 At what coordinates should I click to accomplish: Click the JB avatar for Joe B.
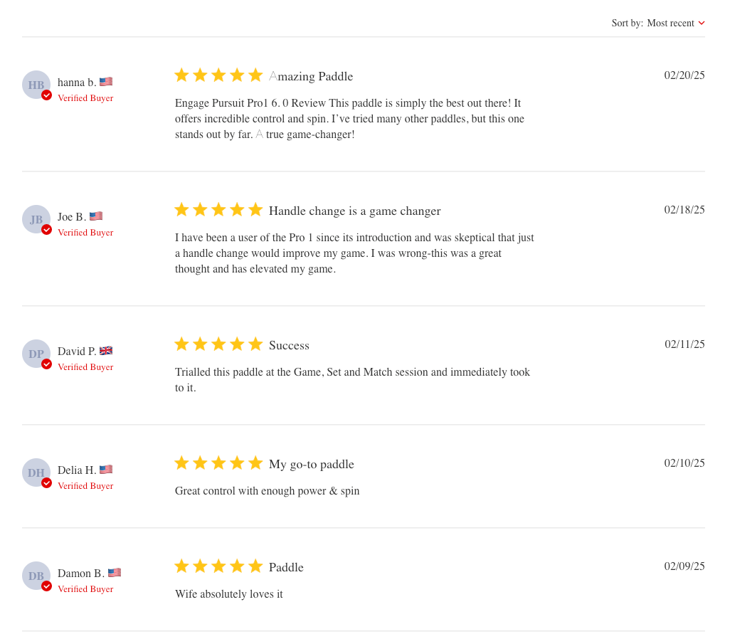pyautogui.click(x=36, y=219)
